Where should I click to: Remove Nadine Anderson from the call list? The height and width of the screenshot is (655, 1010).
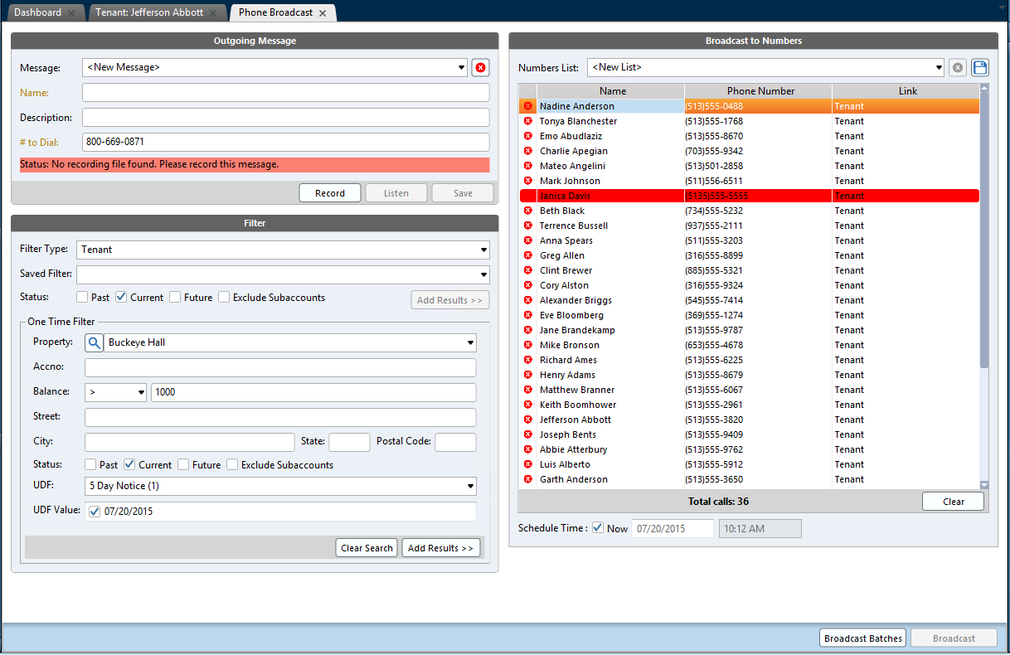[527, 106]
